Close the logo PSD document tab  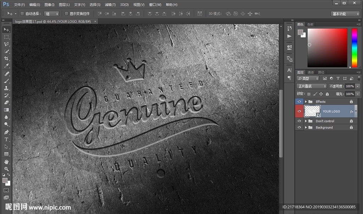[x=95, y=21]
